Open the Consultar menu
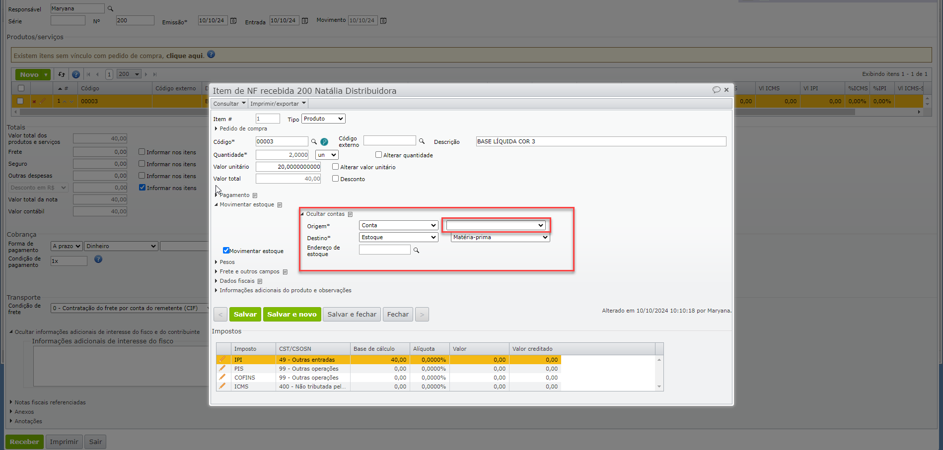Viewport: 943px width, 450px height. tap(229, 104)
